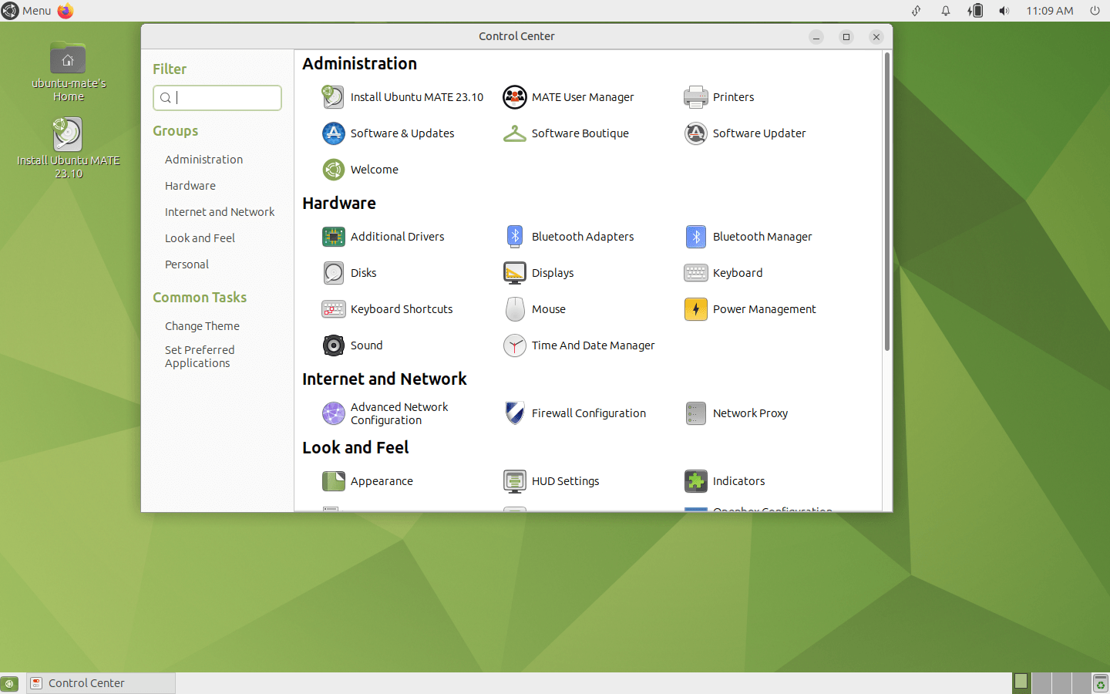The width and height of the screenshot is (1110, 694).
Task: Click Control Center taskbar button
Action: pos(101,683)
